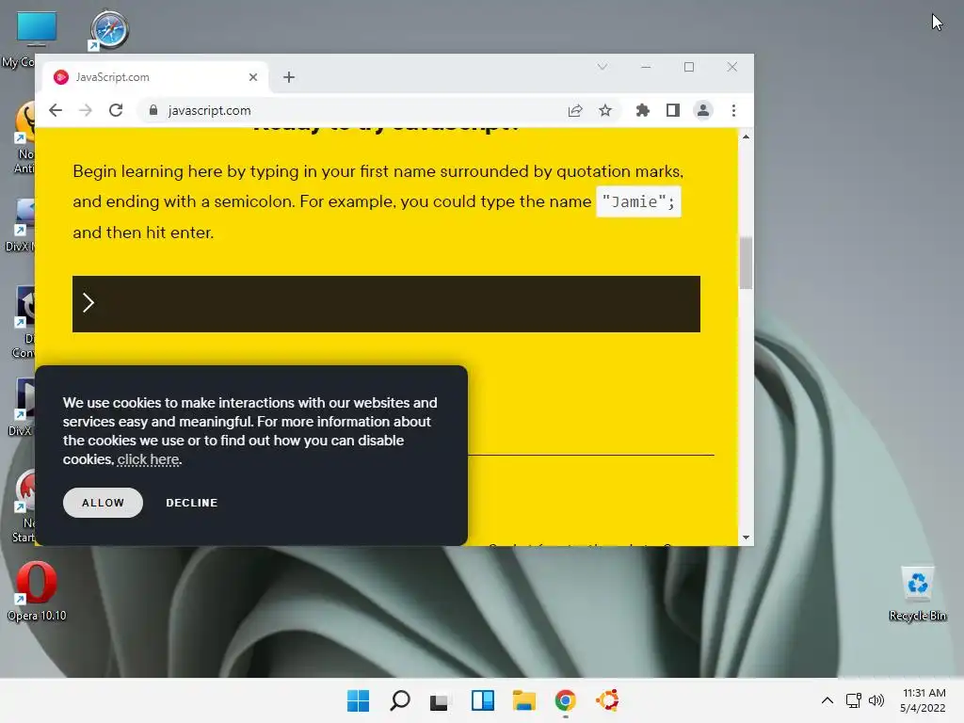964x723 pixels.
Task: Allow cookies on the banner
Action: (103, 503)
